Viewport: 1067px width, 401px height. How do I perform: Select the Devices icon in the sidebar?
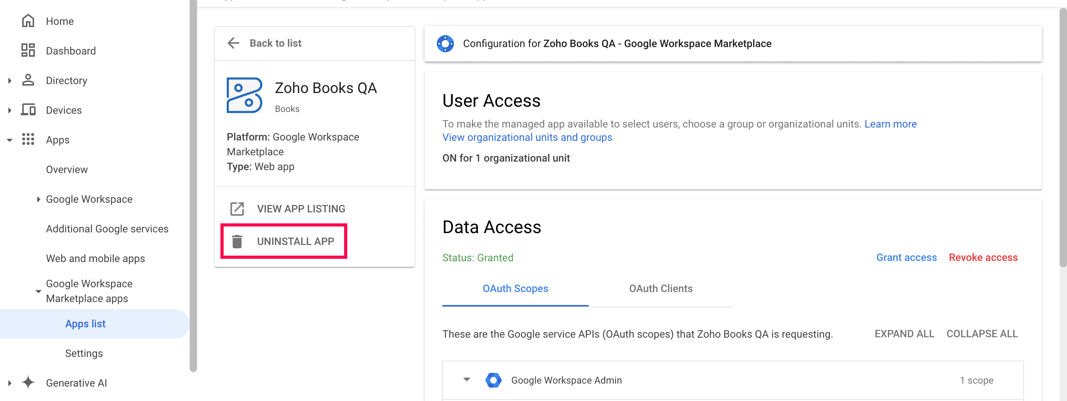pos(28,110)
